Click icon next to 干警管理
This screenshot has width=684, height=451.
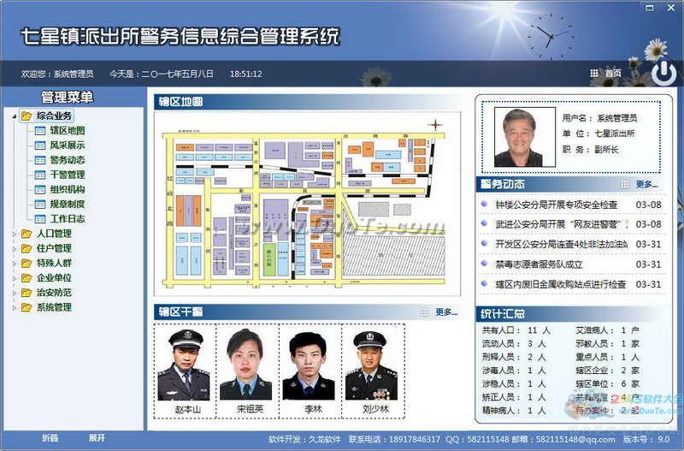point(40,175)
